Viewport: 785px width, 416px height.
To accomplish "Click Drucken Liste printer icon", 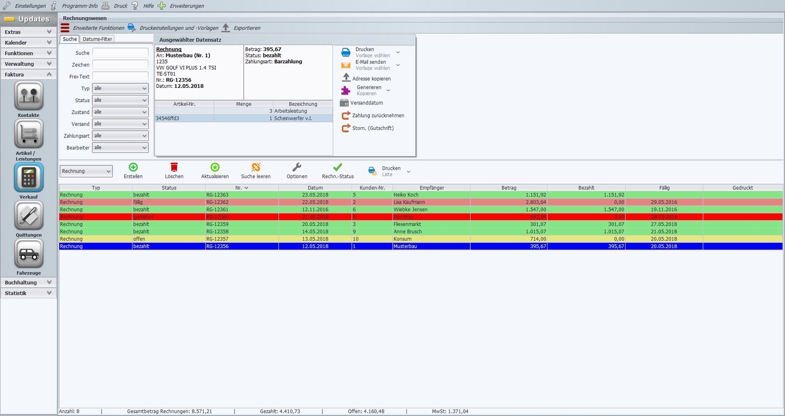I will coord(372,171).
